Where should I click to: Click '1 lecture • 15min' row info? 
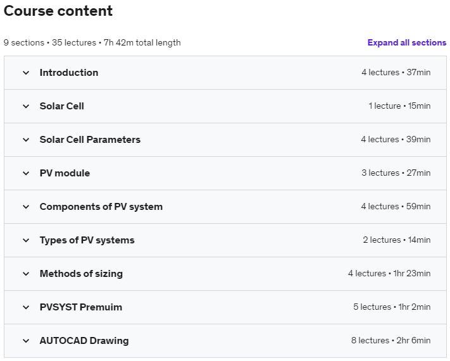(399, 106)
